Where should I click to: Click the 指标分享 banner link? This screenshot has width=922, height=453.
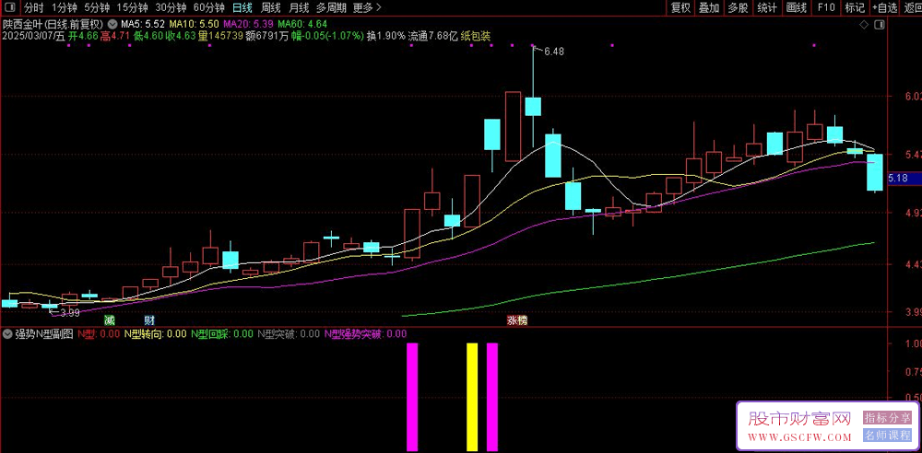click(x=887, y=418)
